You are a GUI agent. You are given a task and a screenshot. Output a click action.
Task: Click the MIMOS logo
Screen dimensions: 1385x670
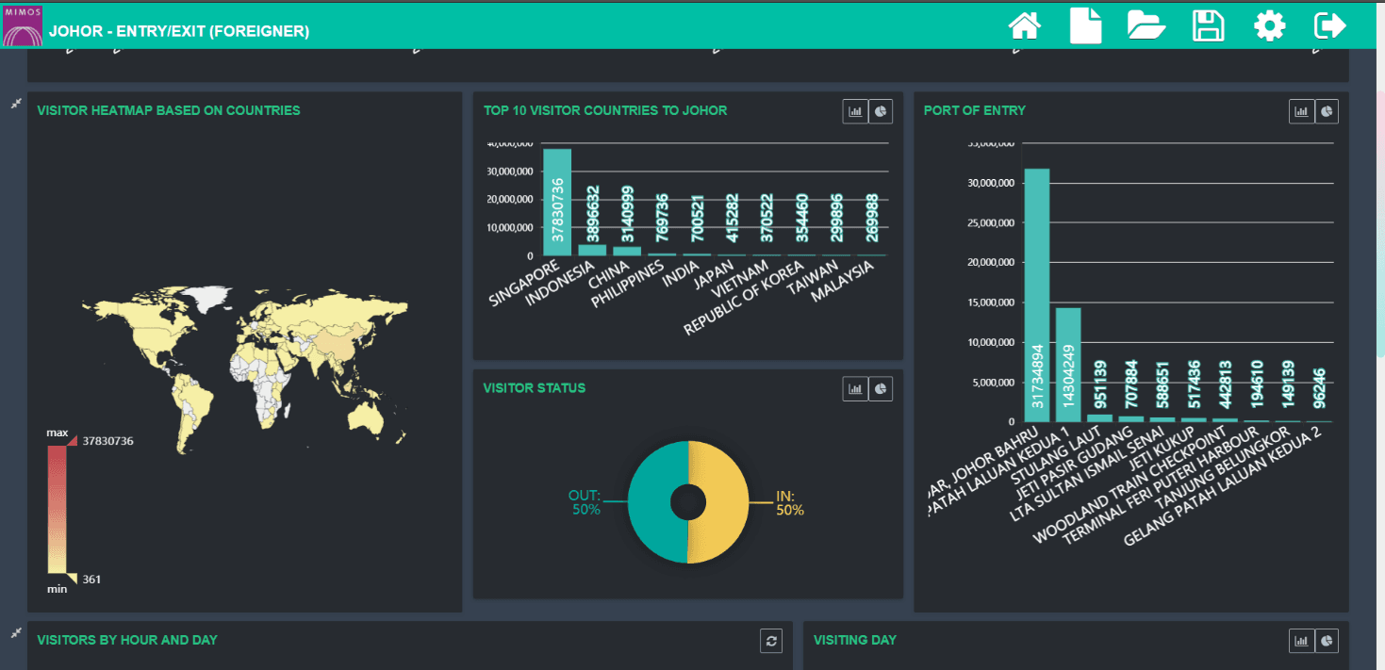tap(23, 25)
